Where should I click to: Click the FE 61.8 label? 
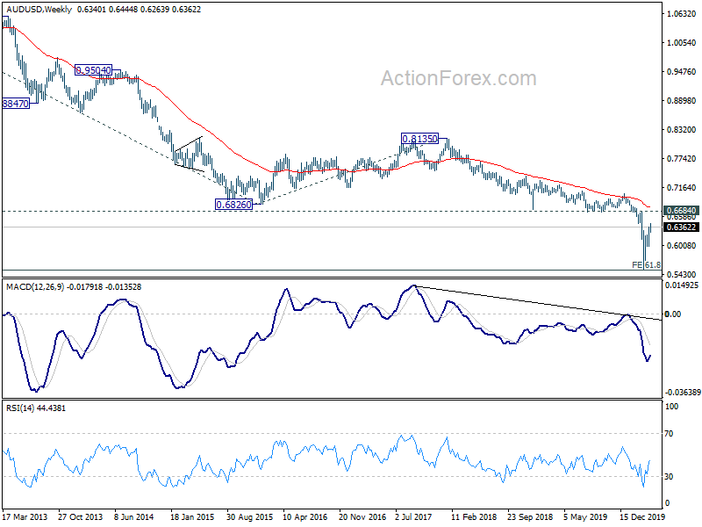pyautogui.click(x=646, y=265)
